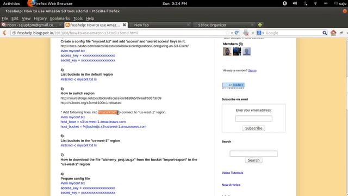Image resolution: width=348 pixels, height=196 pixels.
Task: Open a new tab with the plus icon
Action: coord(260,24)
